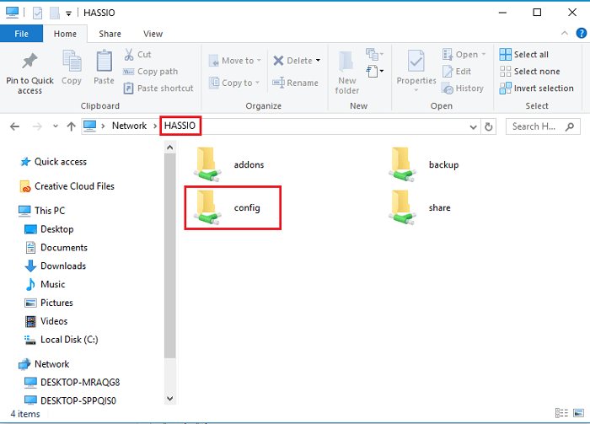Click the Help question mark icon
590x424 pixels.
581,34
